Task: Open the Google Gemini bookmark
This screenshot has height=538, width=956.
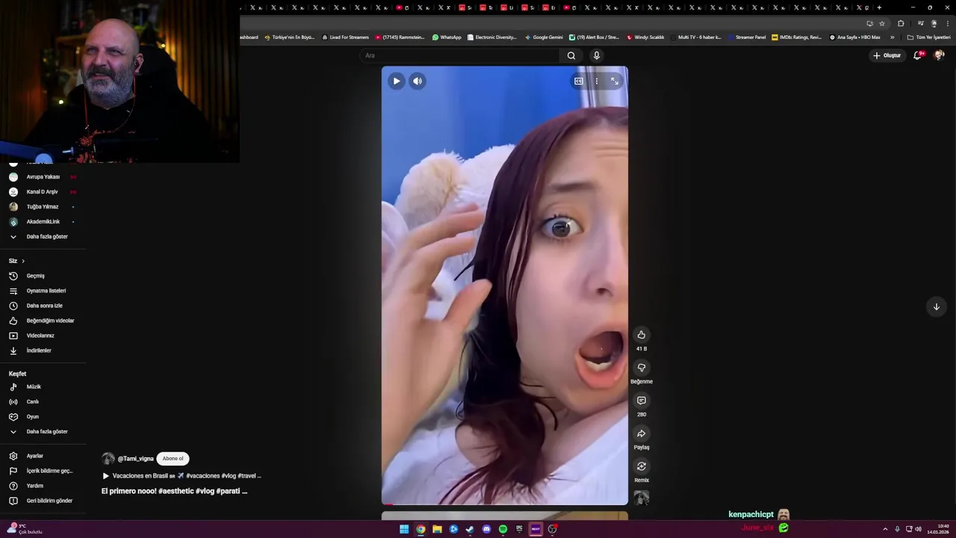Action: pos(544,37)
